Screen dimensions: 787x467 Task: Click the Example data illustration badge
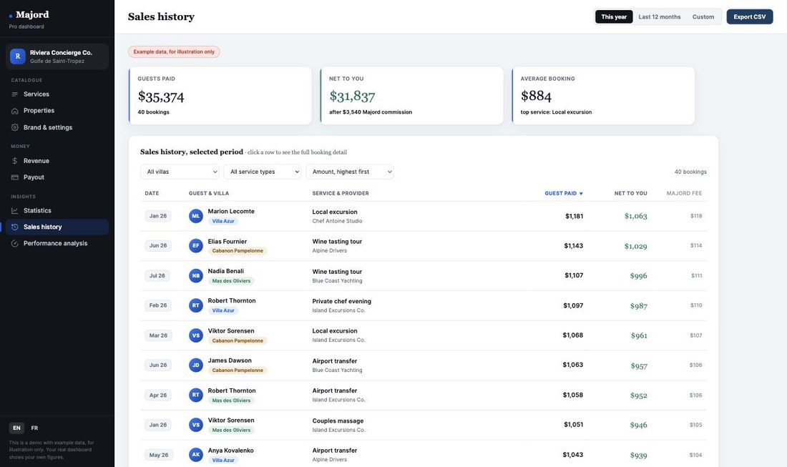pyautogui.click(x=174, y=51)
